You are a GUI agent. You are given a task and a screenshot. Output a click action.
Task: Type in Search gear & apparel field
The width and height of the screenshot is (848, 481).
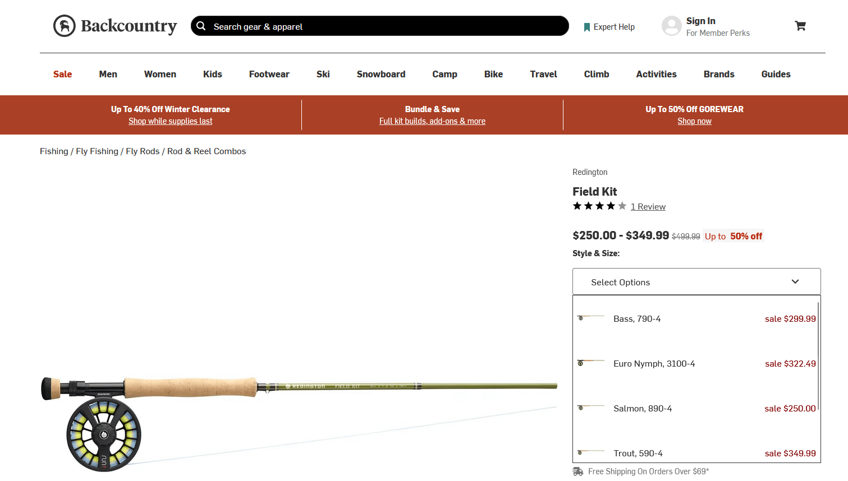point(382,26)
